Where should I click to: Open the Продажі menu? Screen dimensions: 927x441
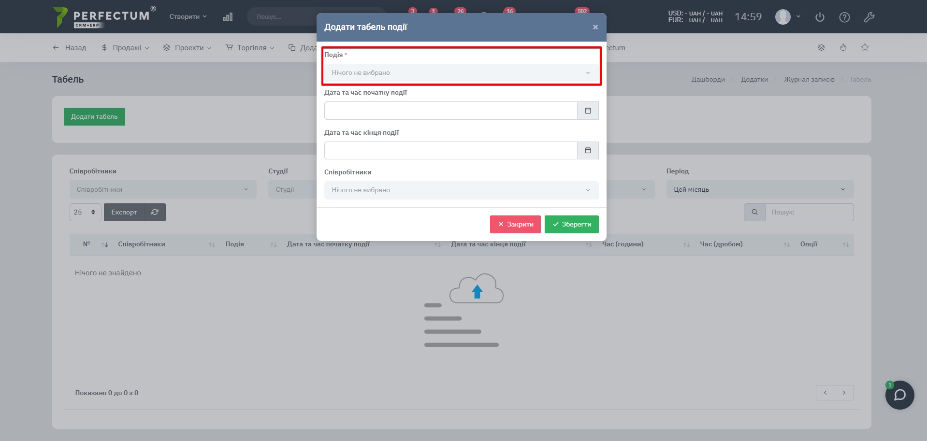click(x=126, y=48)
